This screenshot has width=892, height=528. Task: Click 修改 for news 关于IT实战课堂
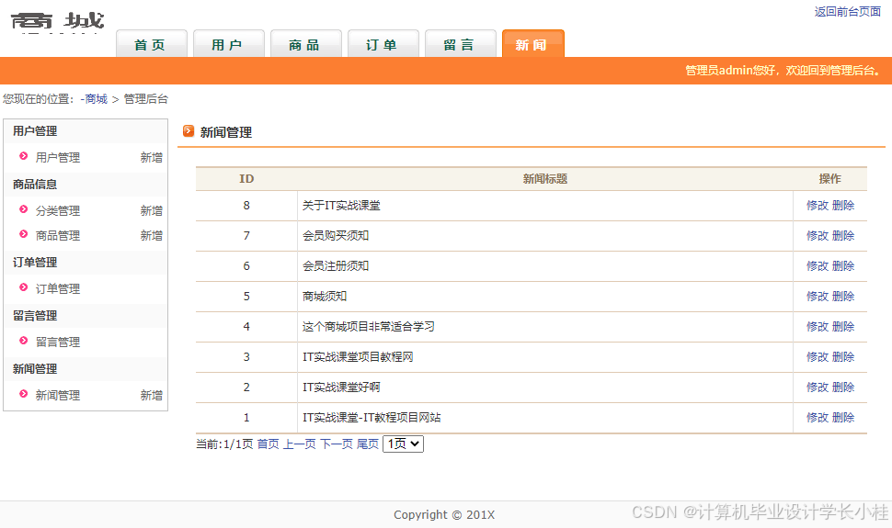[x=818, y=205]
